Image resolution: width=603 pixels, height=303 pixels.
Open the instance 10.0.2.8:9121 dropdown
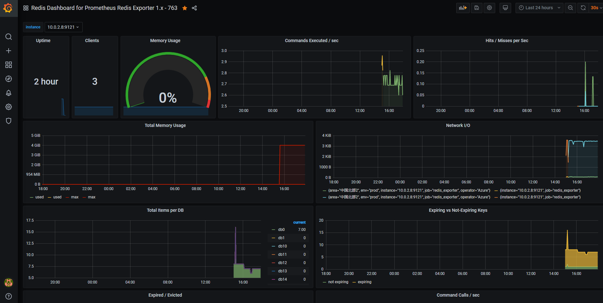63,27
